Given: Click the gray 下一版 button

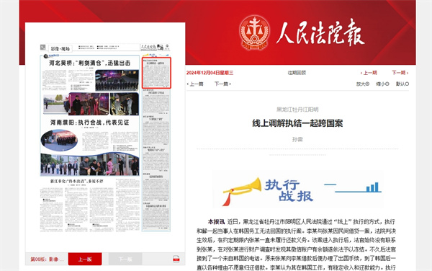Looking at the screenshot, I should [125, 259].
